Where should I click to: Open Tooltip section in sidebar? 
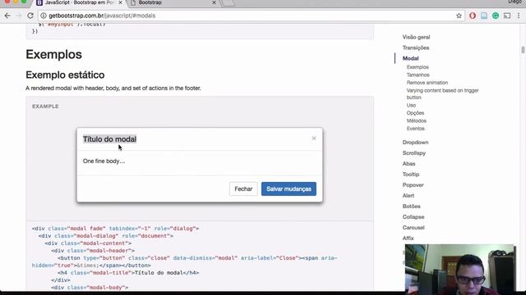411,175
